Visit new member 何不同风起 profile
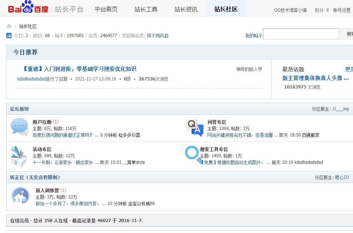 tap(157, 36)
